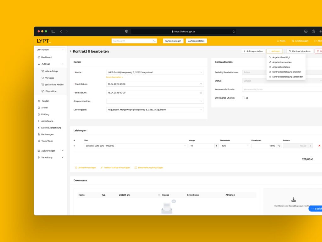Screen dimensions: 322x242
Task: Click the Menge quantity input field
Action: tap(201, 146)
